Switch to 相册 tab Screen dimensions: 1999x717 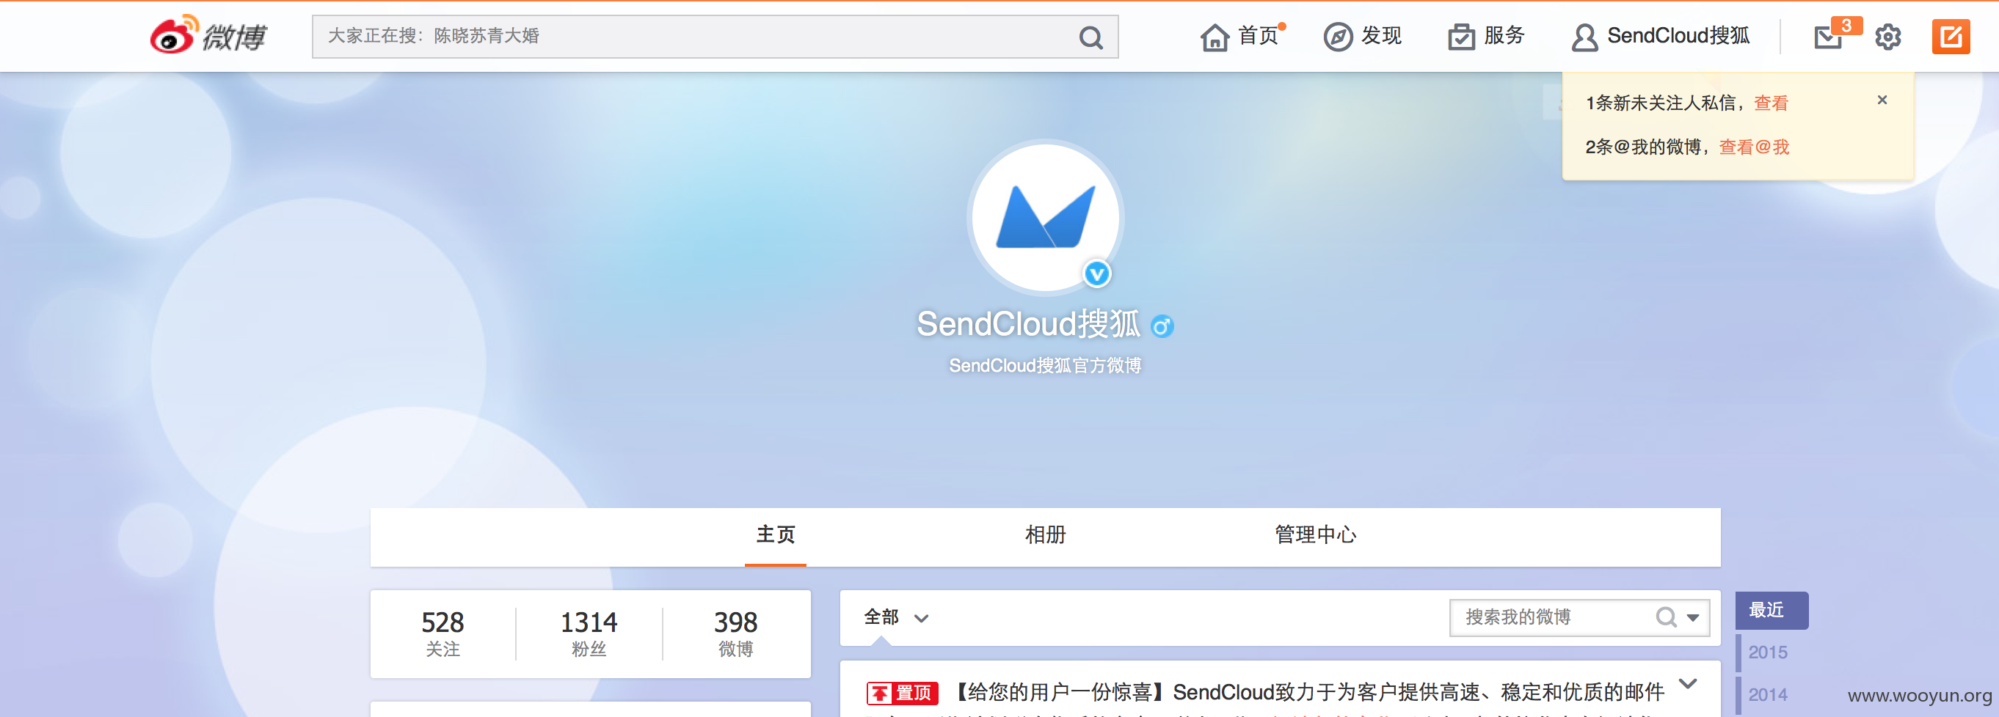[x=1045, y=535]
